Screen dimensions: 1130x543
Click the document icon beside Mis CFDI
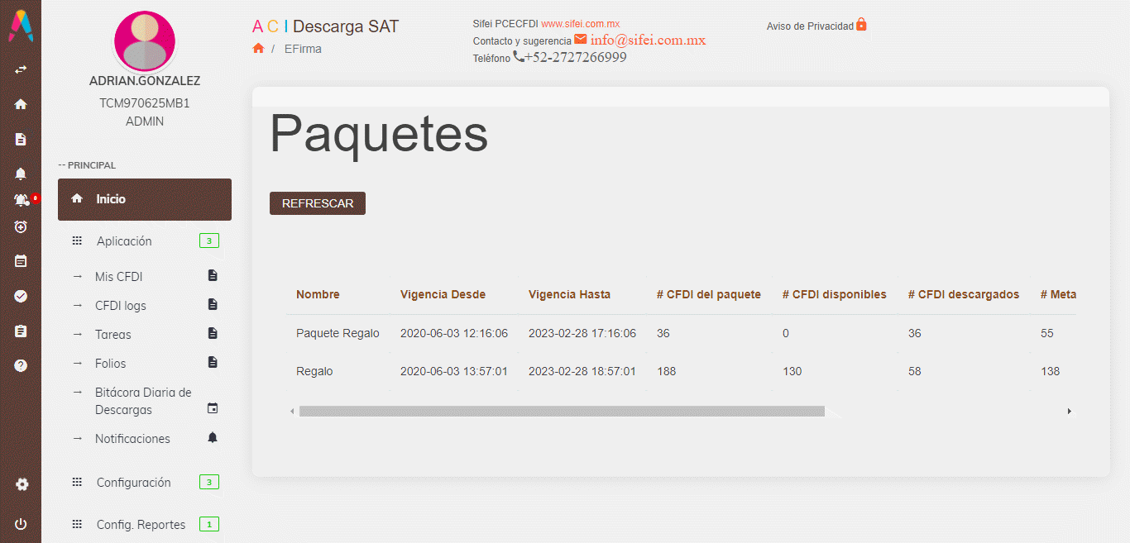pos(213,275)
